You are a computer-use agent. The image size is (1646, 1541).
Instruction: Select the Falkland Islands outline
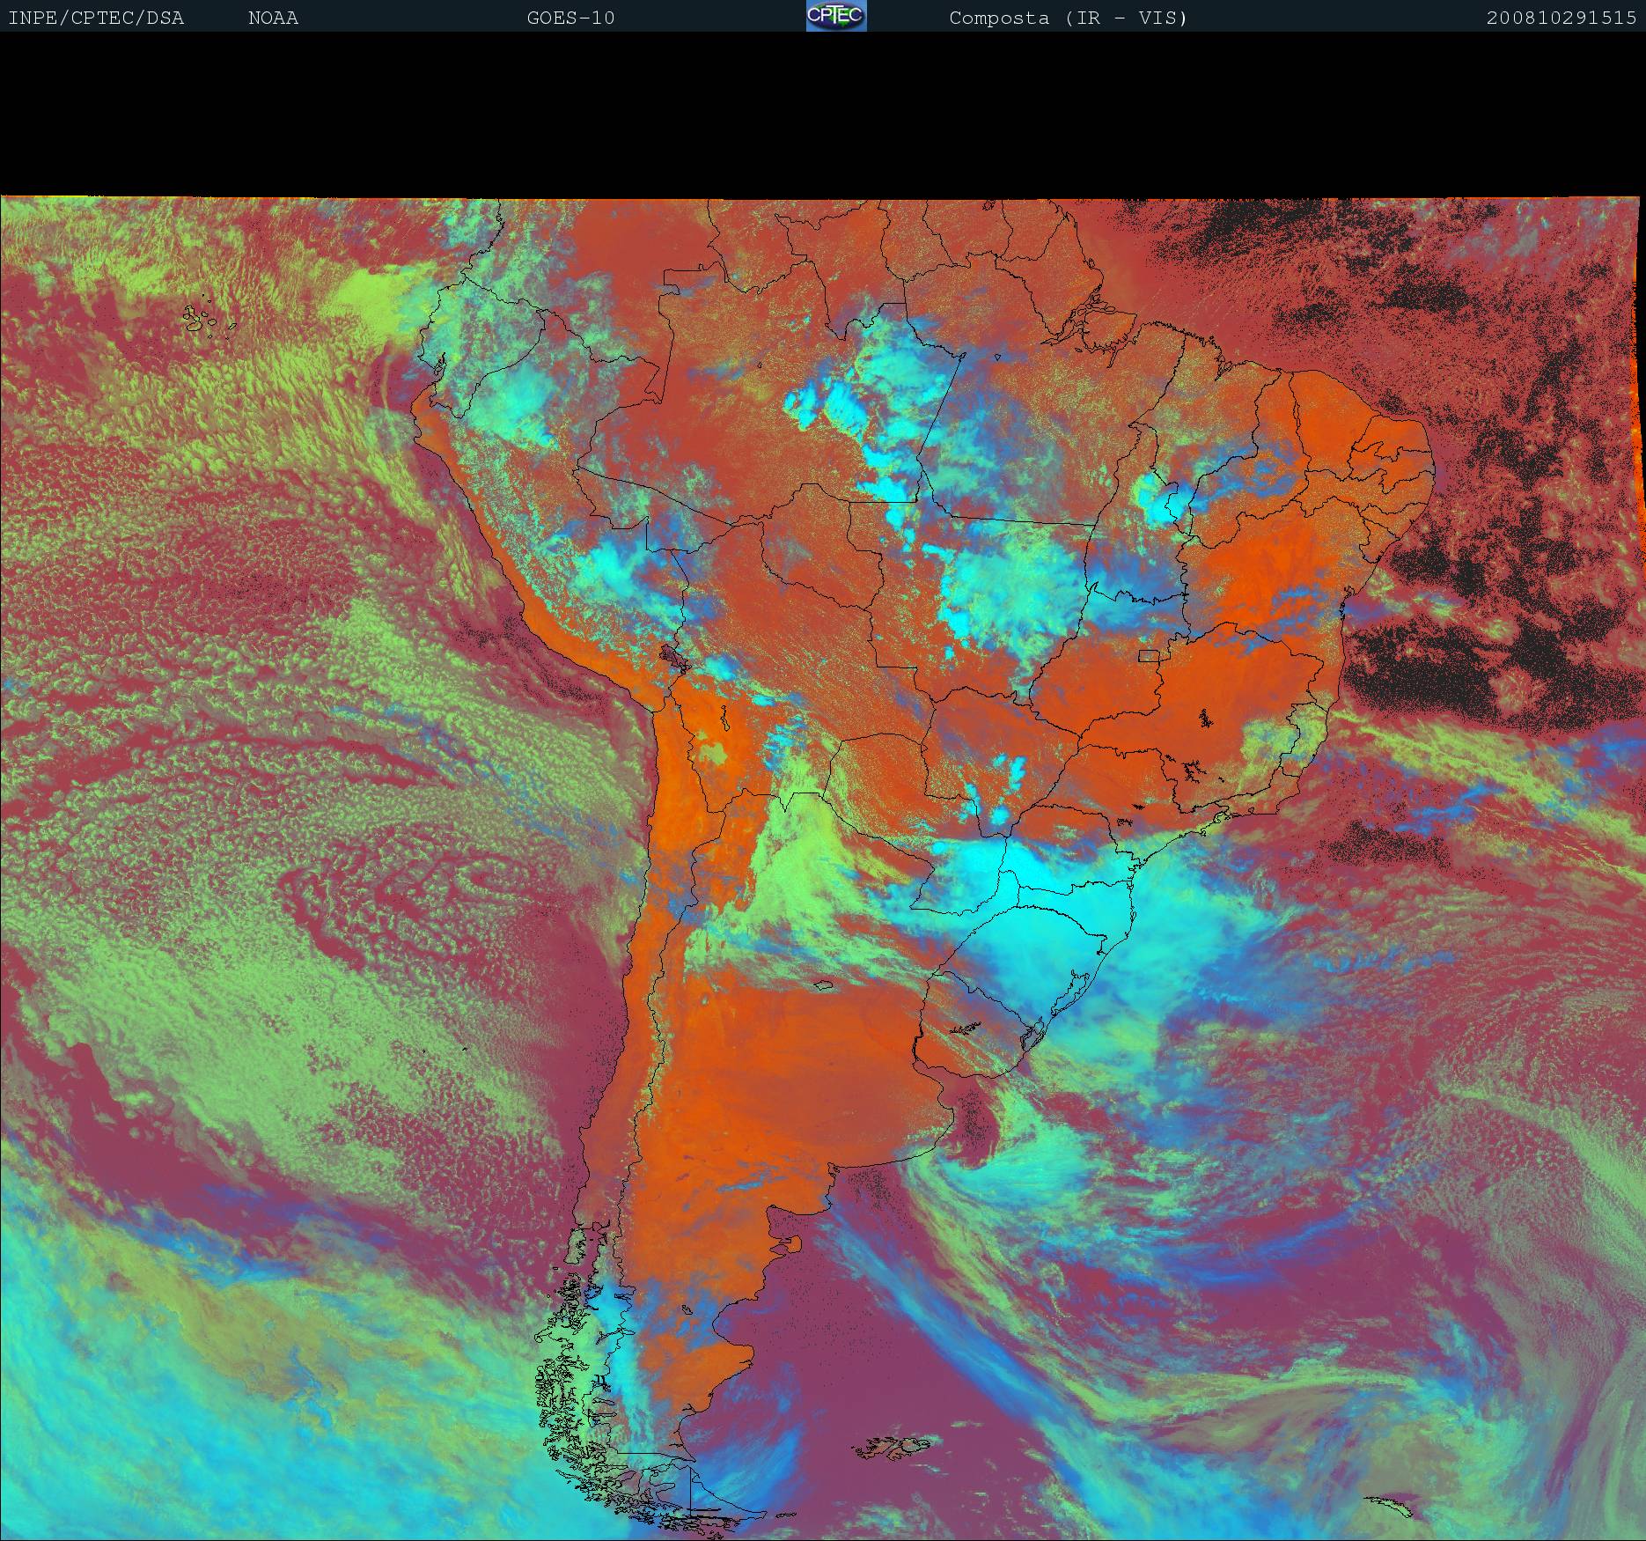tap(893, 1445)
